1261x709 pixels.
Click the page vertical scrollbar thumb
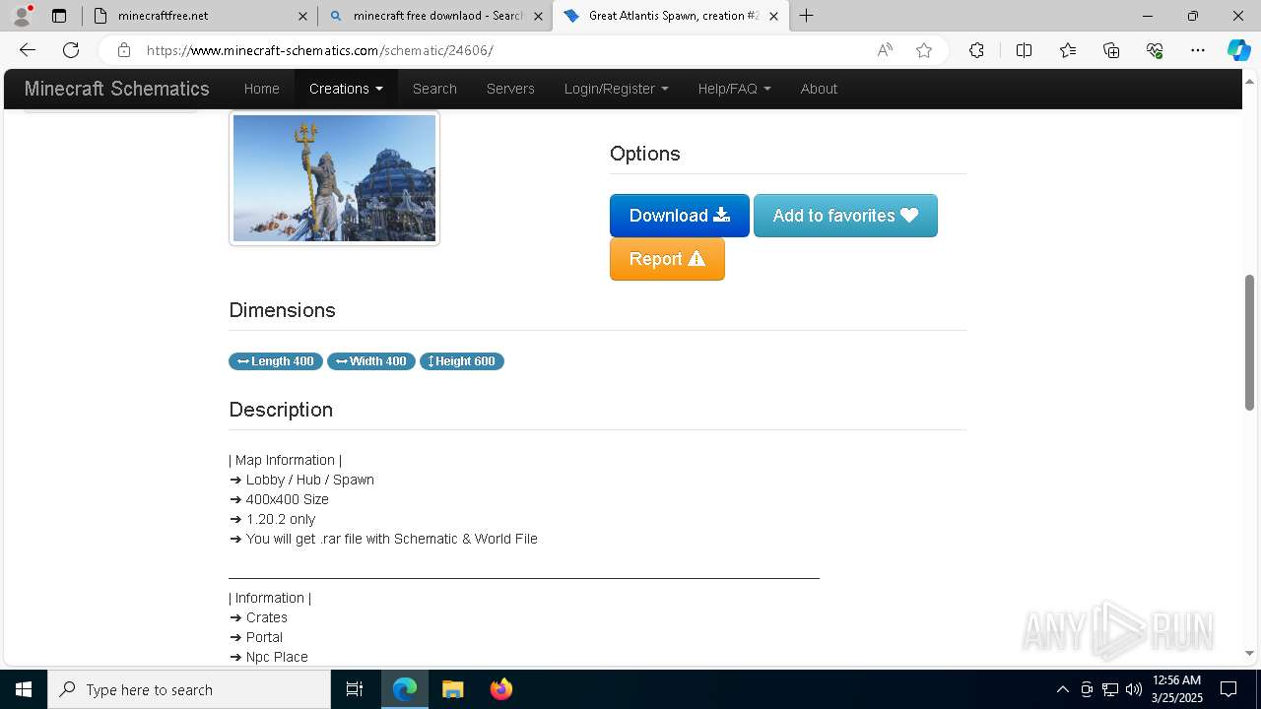tap(1249, 342)
